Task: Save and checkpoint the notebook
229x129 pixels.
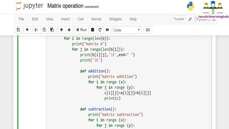Action: 18,30
